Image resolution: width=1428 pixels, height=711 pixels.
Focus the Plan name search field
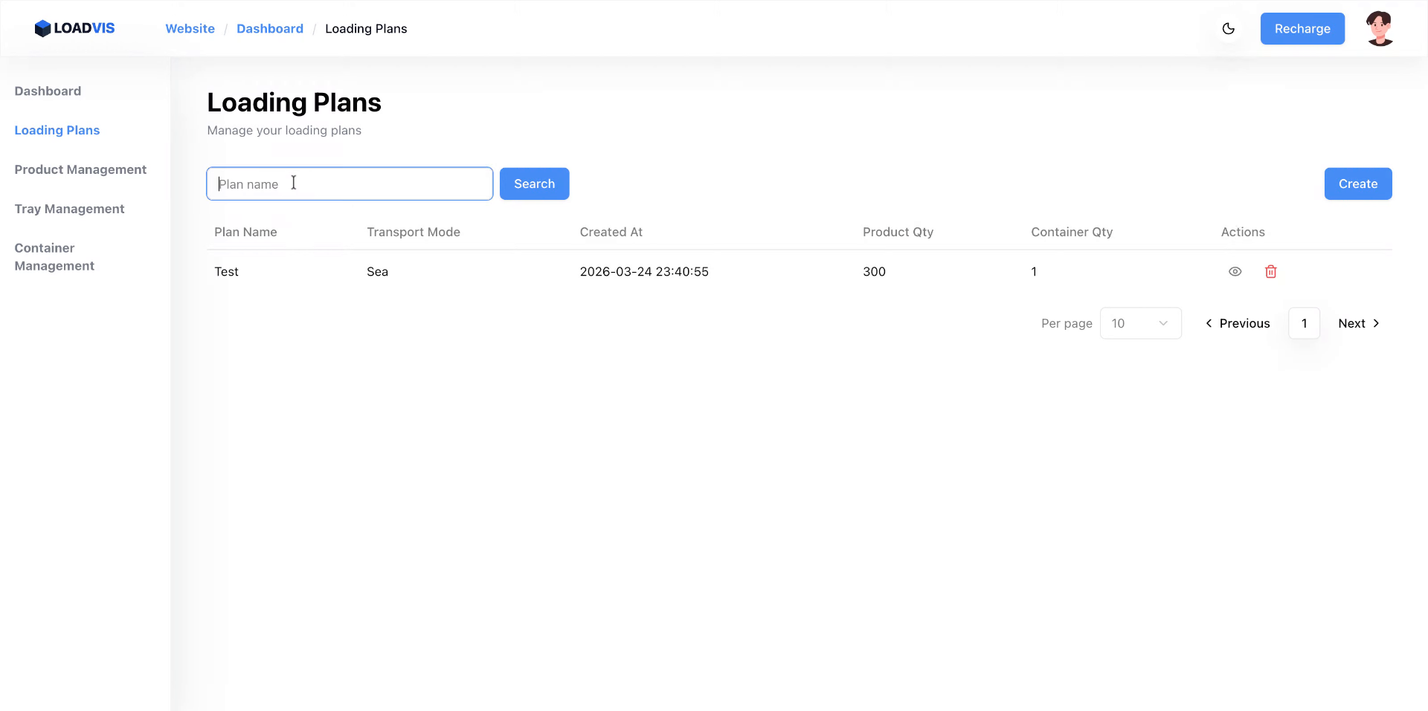coord(350,184)
